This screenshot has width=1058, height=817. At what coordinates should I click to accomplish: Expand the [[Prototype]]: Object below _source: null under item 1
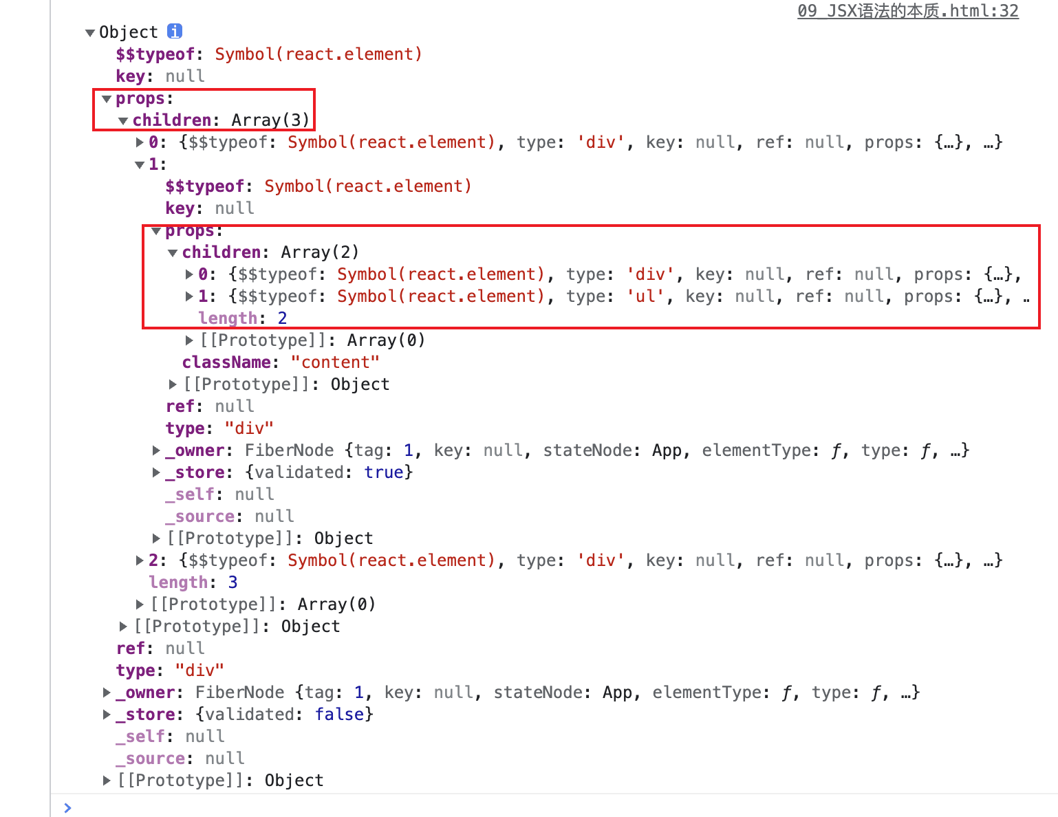(x=156, y=538)
